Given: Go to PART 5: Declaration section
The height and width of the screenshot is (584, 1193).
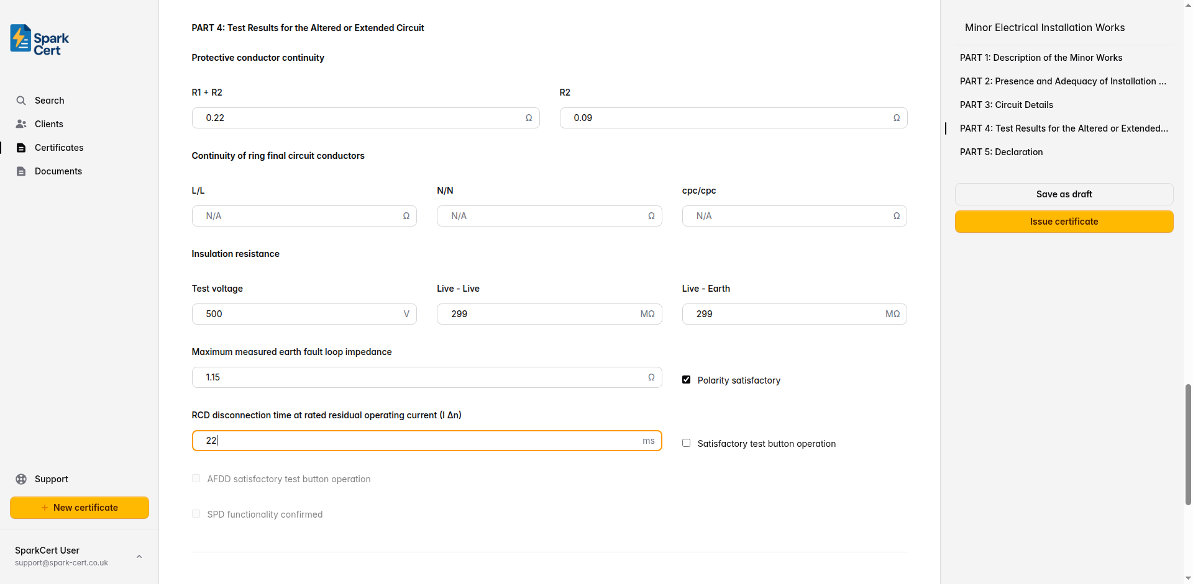Looking at the screenshot, I should tap(1001, 152).
